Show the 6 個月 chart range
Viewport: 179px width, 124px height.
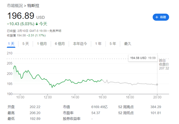point(60,44)
